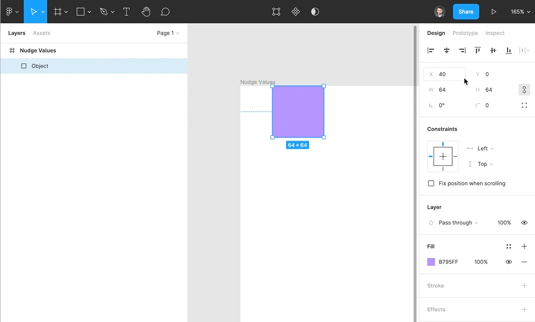Screen dimensions: 535x322
Task: Toggle fill visibility eye icon
Action: pos(508,262)
